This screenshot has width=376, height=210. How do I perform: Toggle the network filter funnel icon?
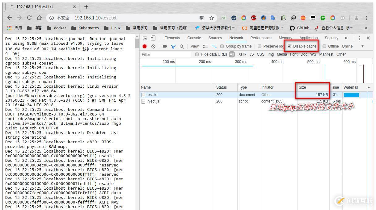pos(173,46)
